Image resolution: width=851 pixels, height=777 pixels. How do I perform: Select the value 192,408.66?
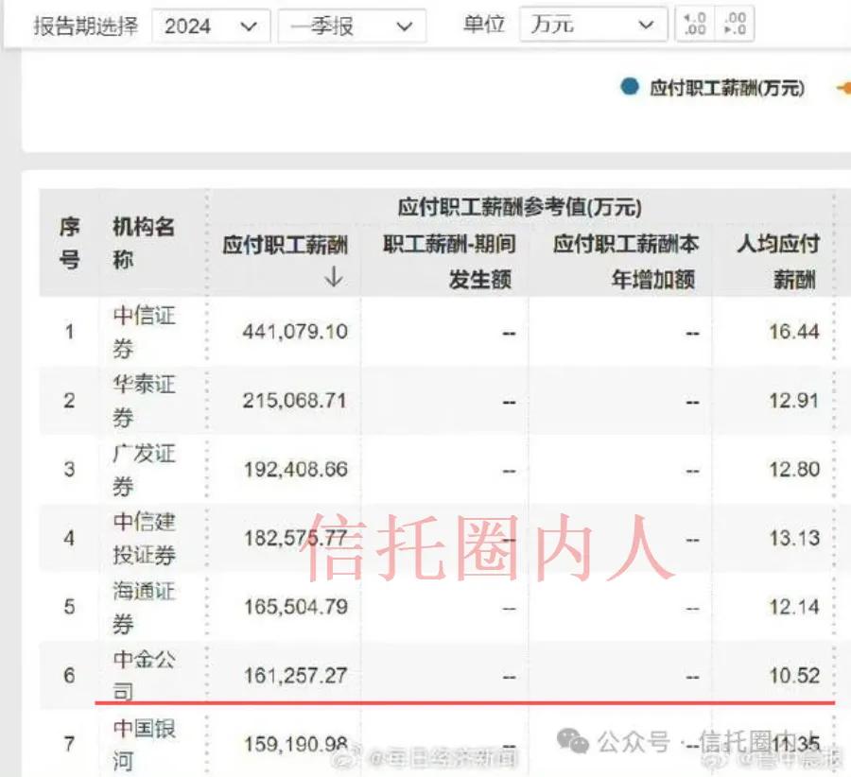pos(296,470)
